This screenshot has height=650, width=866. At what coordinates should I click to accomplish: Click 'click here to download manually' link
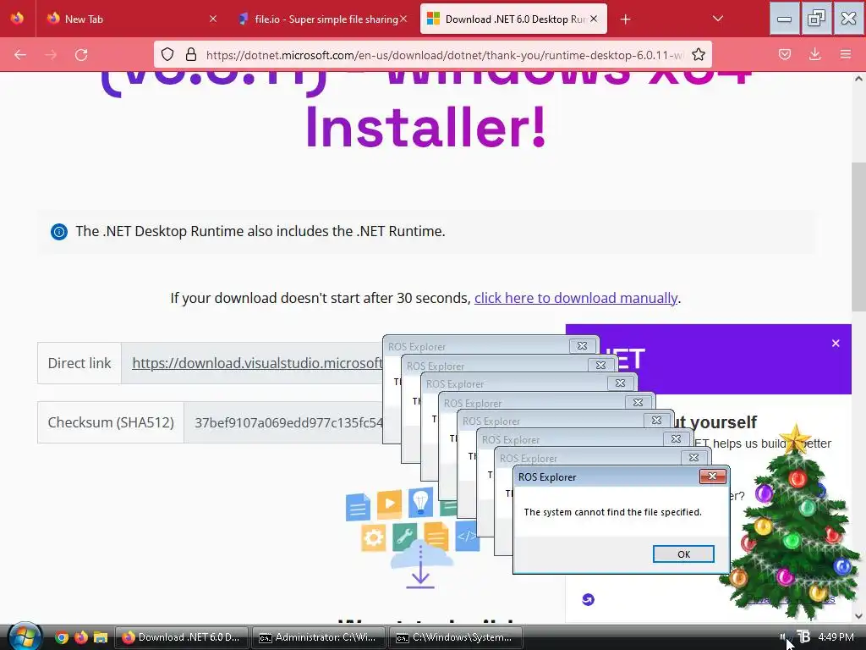tap(575, 298)
